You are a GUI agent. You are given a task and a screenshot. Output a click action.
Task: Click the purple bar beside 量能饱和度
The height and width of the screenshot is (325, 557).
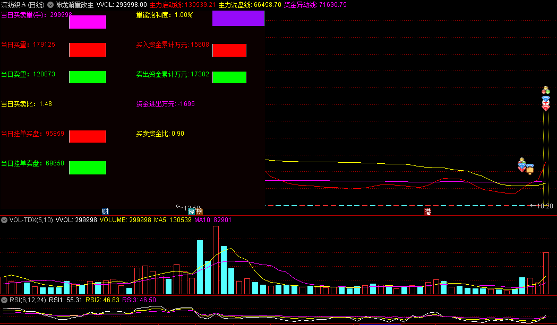pyautogui.click(x=238, y=18)
